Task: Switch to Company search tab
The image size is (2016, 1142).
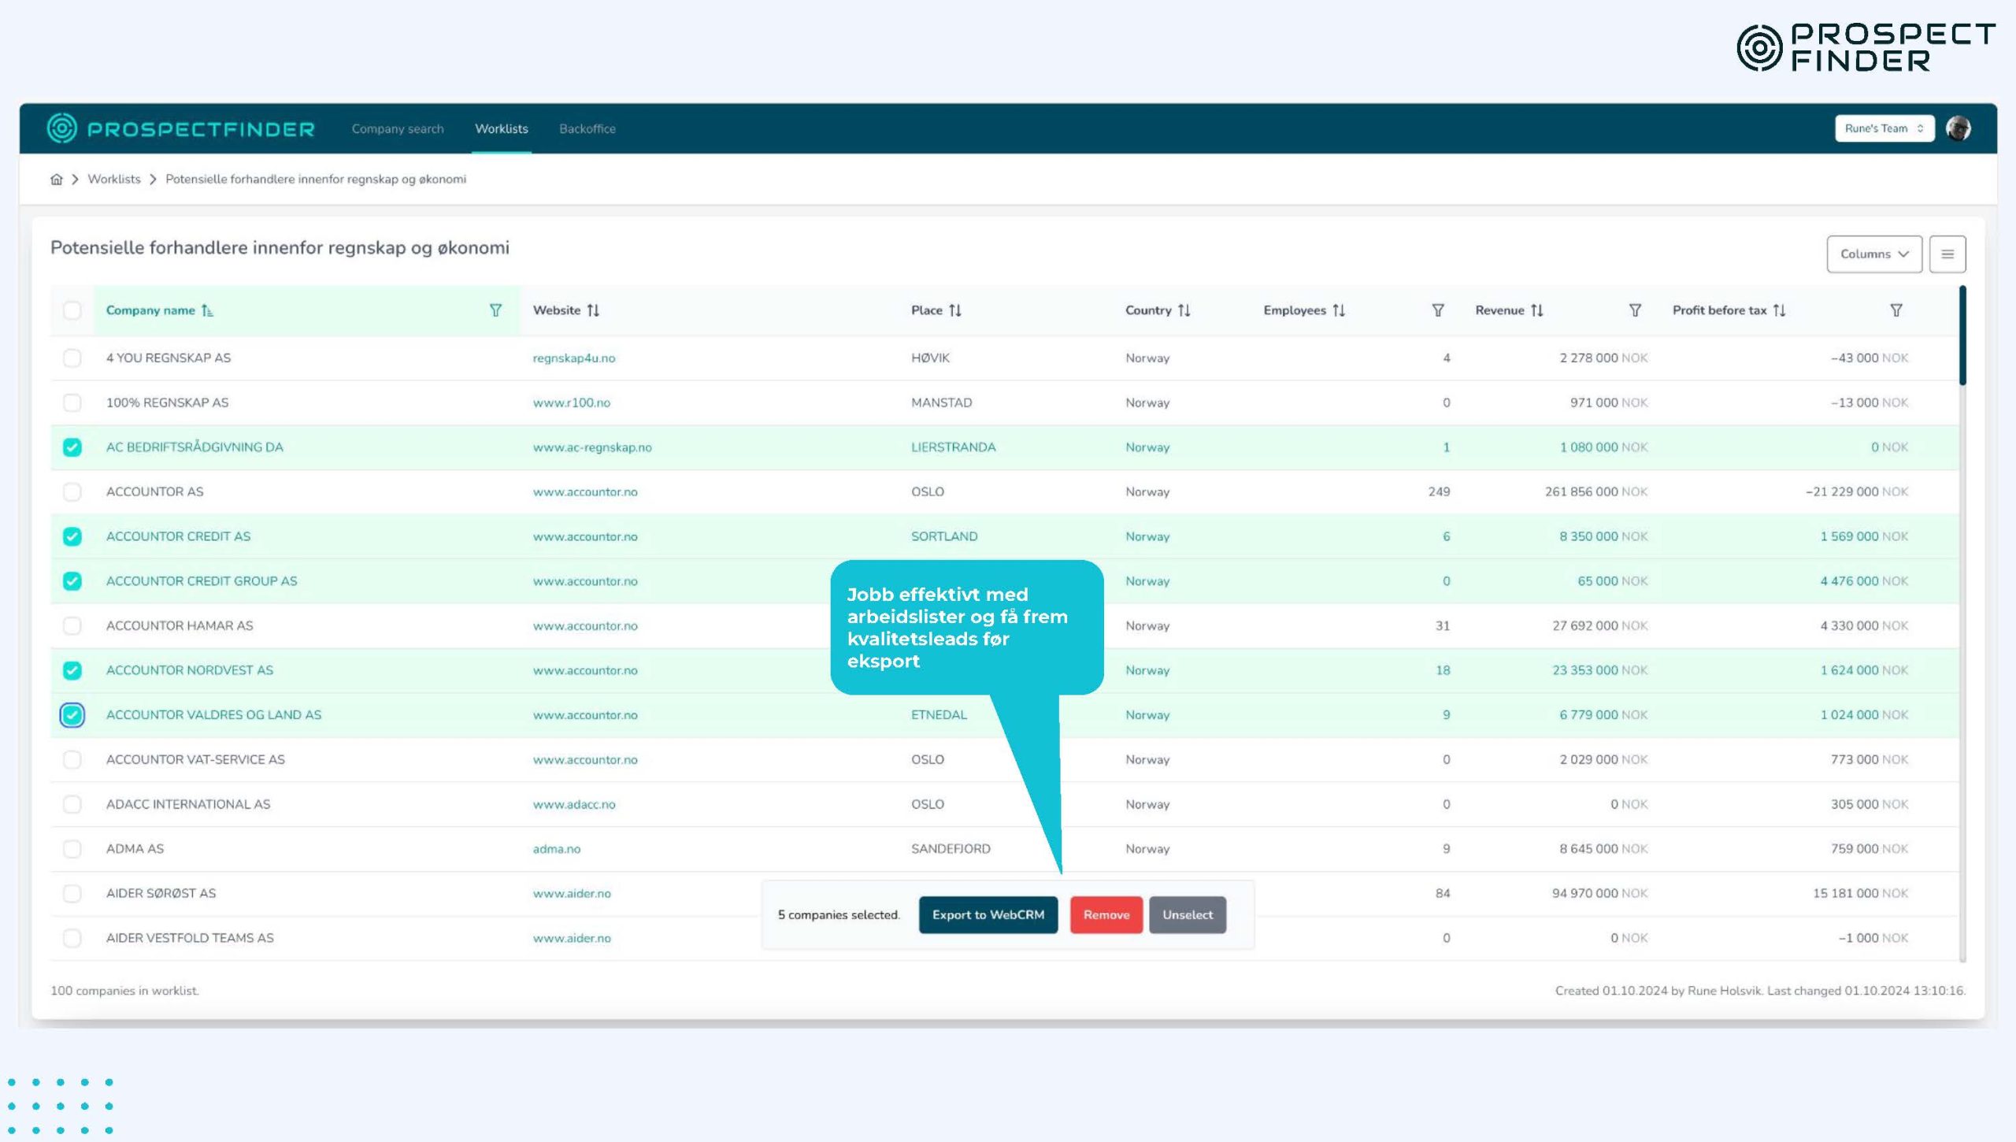Action: click(398, 129)
